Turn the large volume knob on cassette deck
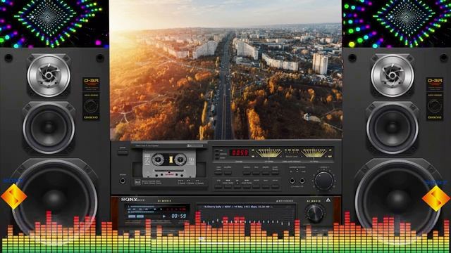The height and width of the screenshot is (253, 451). 324,181
